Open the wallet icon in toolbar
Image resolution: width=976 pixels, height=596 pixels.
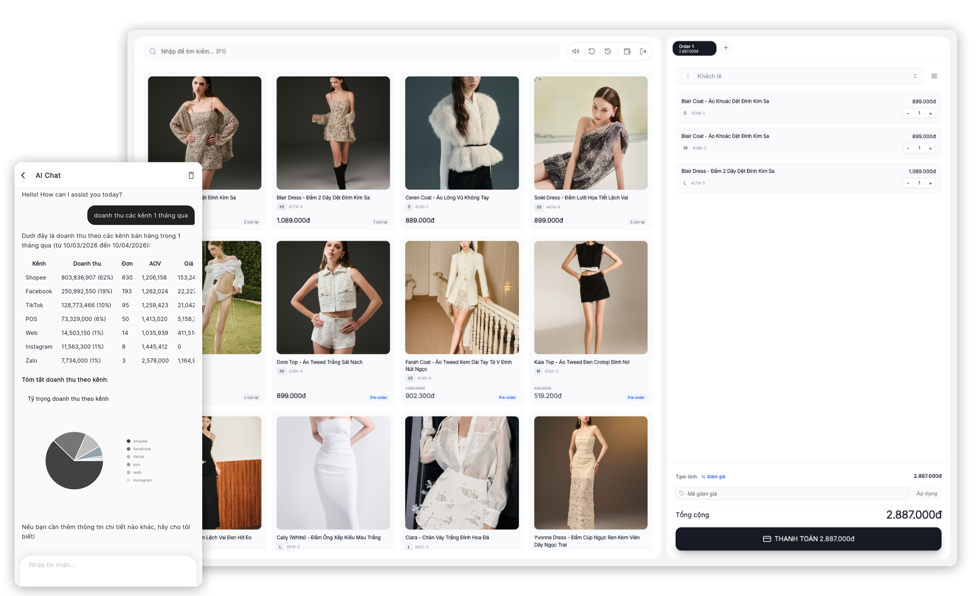(627, 51)
